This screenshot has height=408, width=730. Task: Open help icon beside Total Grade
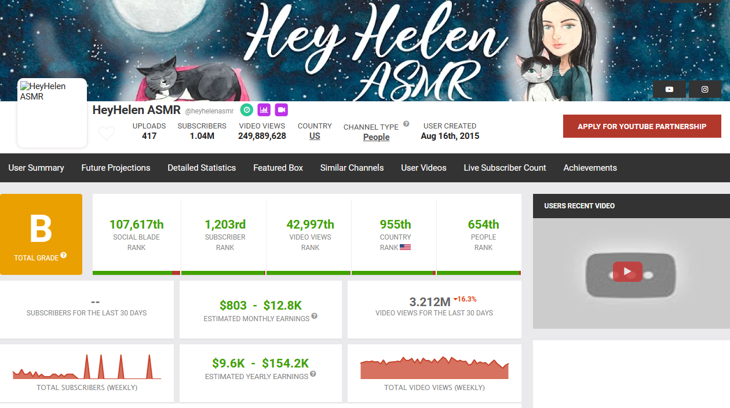coord(64,255)
